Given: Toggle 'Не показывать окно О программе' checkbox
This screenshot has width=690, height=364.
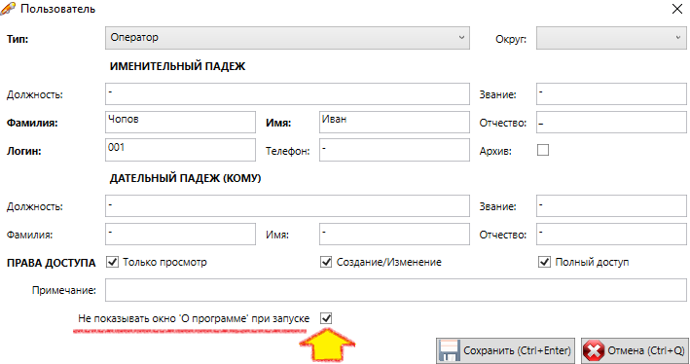Looking at the screenshot, I should 326,318.
